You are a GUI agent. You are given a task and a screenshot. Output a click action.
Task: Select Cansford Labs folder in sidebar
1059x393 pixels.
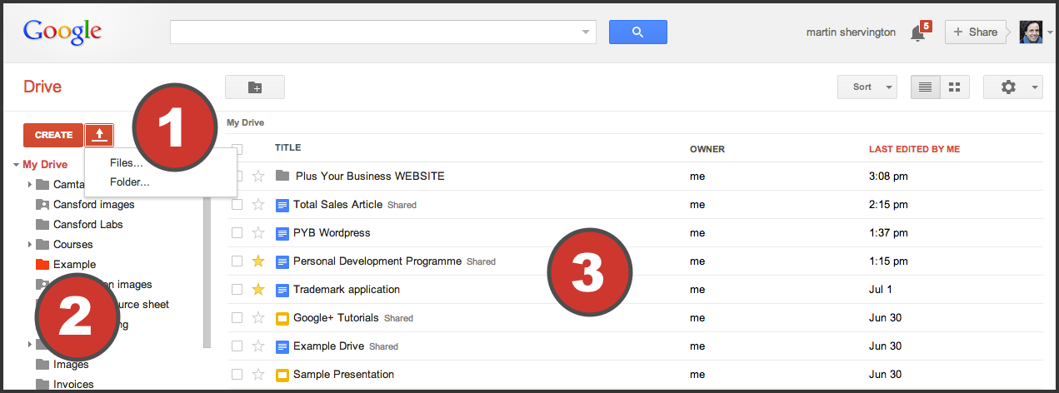tap(87, 225)
